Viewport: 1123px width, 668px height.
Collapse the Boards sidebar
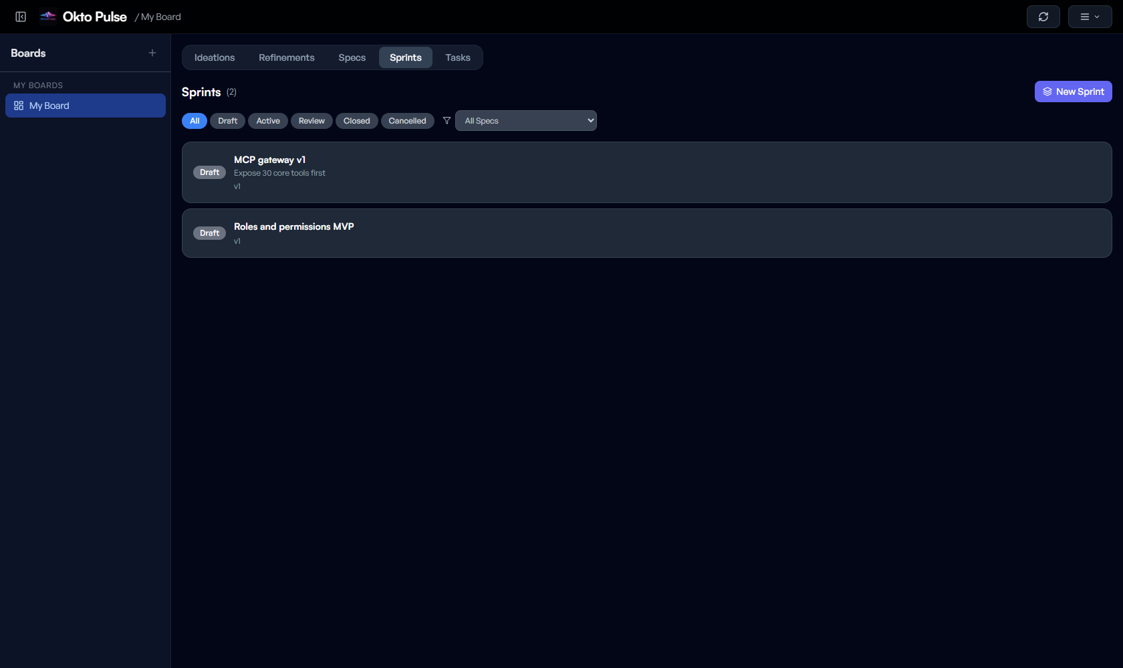[20, 16]
